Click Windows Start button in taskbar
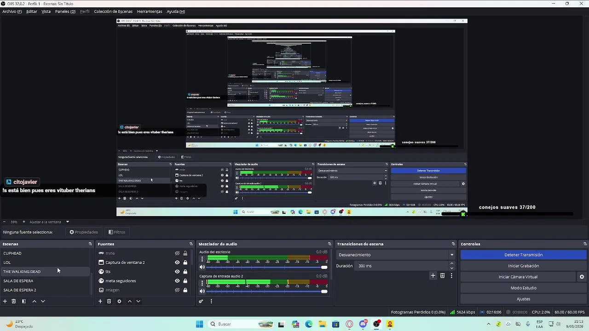The width and height of the screenshot is (589, 331). [199, 324]
